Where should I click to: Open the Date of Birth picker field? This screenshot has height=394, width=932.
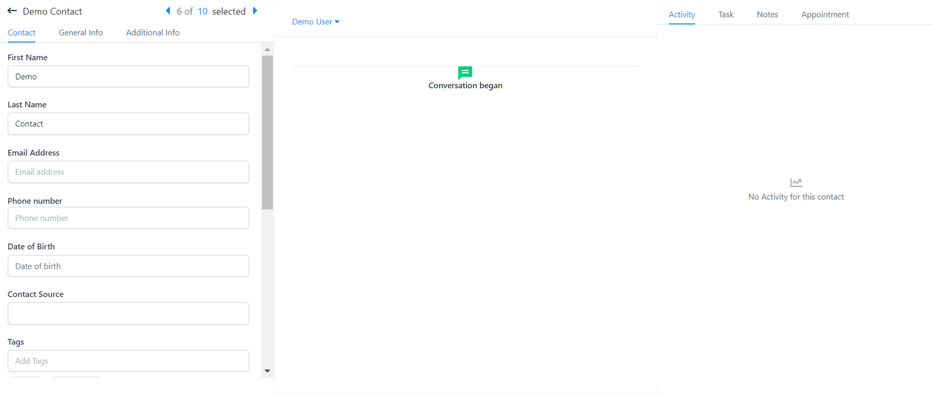(128, 266)
